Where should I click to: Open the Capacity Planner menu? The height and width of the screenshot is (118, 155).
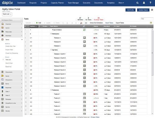tap(57, 3)
